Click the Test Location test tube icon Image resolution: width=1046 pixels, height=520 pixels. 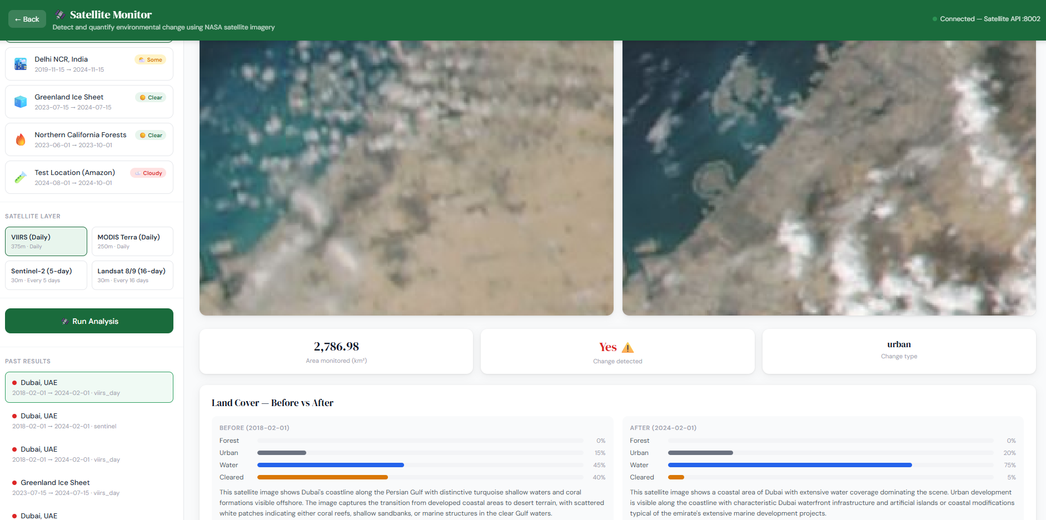[21, 178]
